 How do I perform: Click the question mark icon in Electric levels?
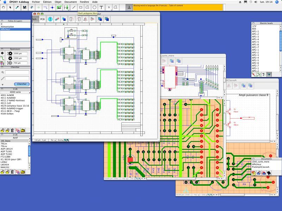[x=264, y=75]
